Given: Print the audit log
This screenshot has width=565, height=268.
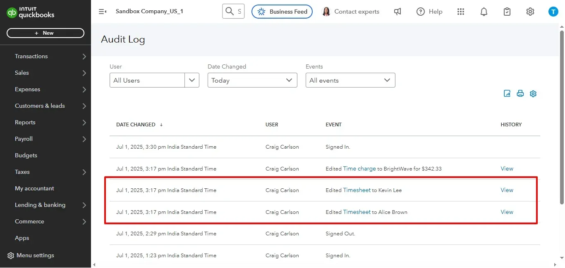Looking at the screenshot, I should click(x=520, y=93).
